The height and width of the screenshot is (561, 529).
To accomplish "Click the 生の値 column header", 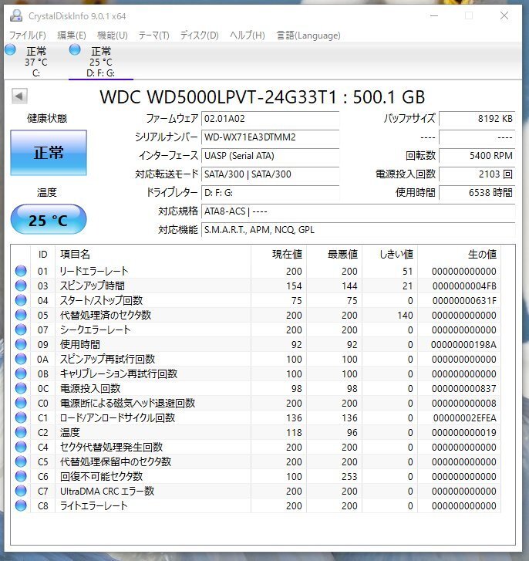I will pyautogui.click(x=460, y=255).
